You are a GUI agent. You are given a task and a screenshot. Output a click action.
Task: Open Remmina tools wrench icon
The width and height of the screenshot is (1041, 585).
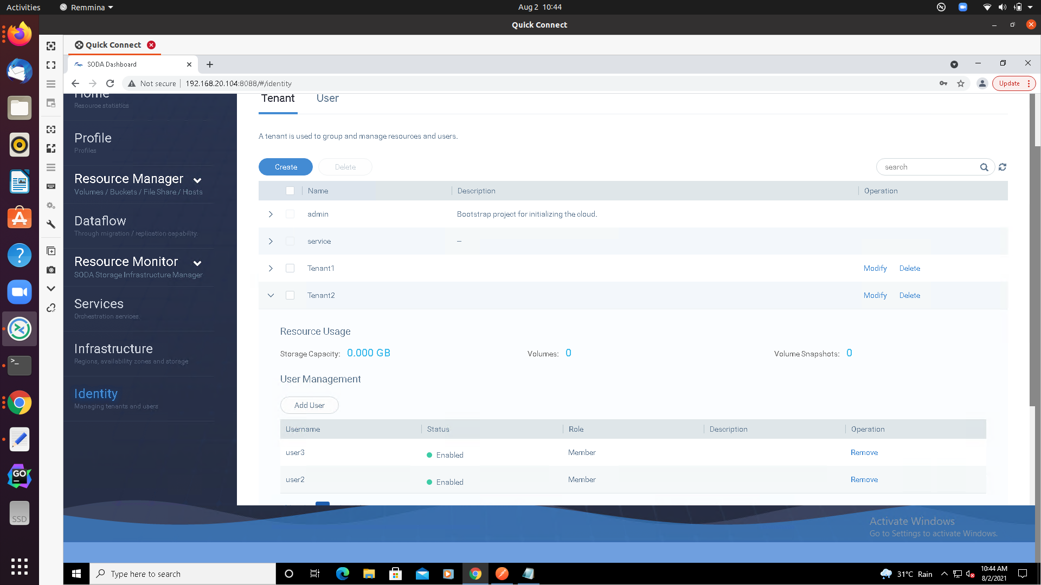pos(51,224)
